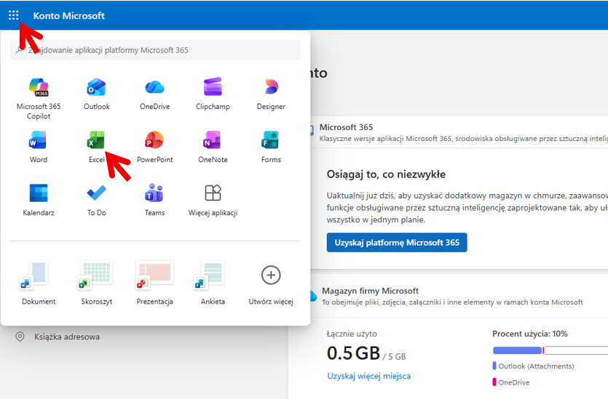The width and height of the screenshot is (608, 399).
Task: Open Książka adresowa in sidebar
Action: [67, 336]
